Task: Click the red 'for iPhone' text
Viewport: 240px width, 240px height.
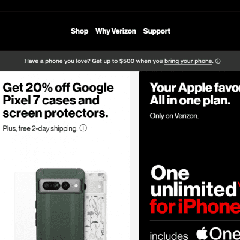Action: (x=195, y=206)
